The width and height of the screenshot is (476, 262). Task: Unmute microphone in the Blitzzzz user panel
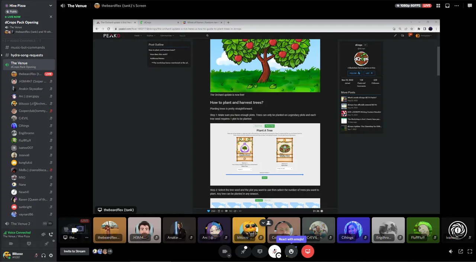[x=36, y=255]
